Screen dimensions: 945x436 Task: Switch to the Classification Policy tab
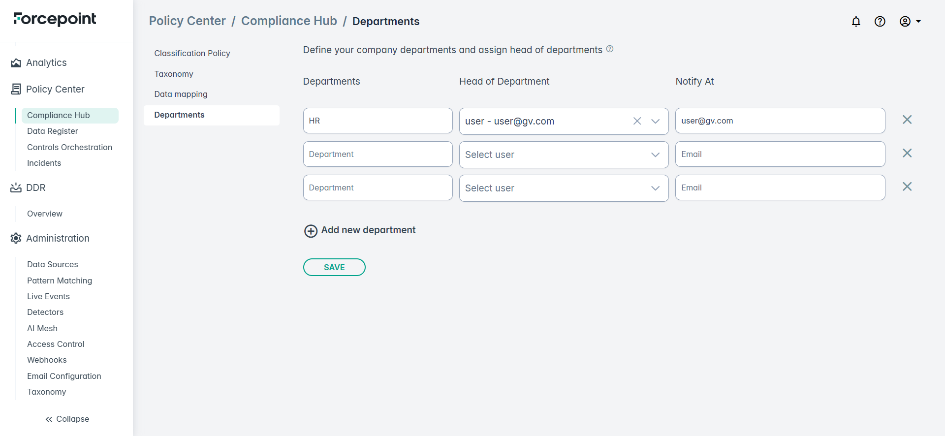[192, 53]
